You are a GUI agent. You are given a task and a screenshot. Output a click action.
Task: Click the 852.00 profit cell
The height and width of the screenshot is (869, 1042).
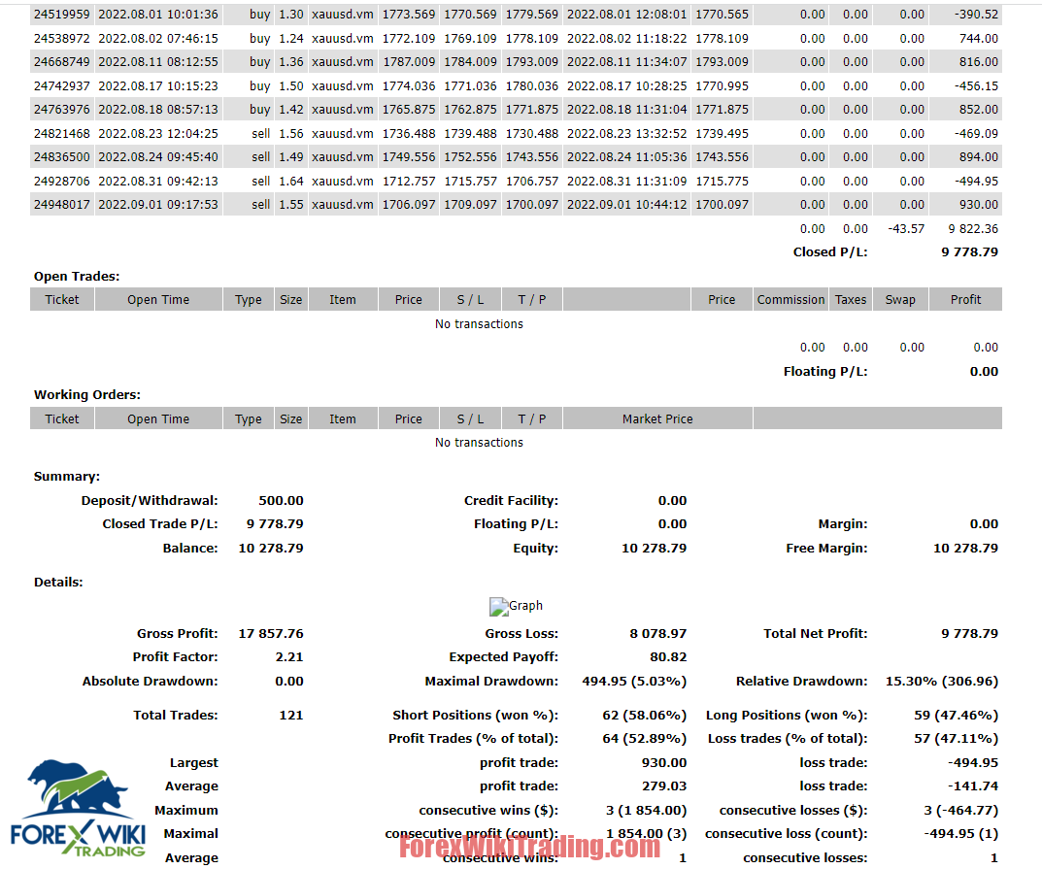(979, 109)
